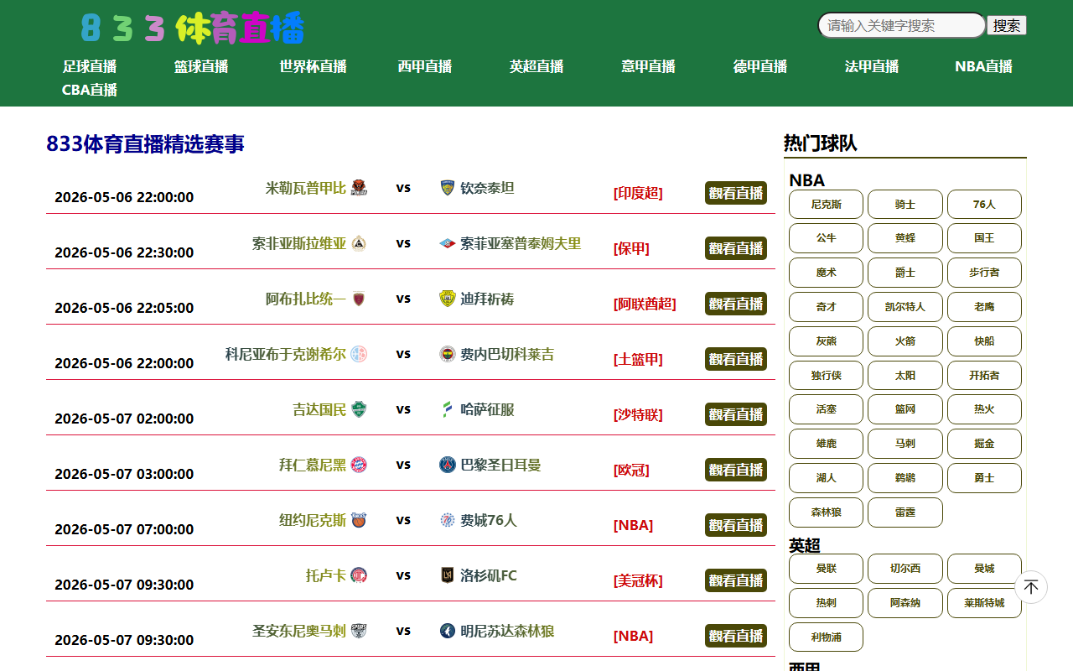Select the 掘金 hot team tag
Image resolution: width=1073 pixels, height=671 pixels.
pyautogui.click(x=984, y=444)
